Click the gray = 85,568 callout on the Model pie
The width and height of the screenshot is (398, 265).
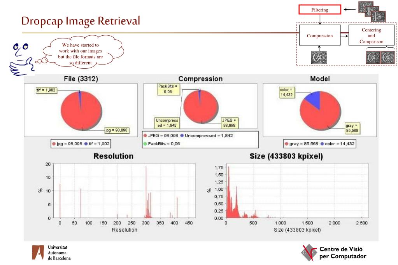pyautogui.click(x=352, y=128)
